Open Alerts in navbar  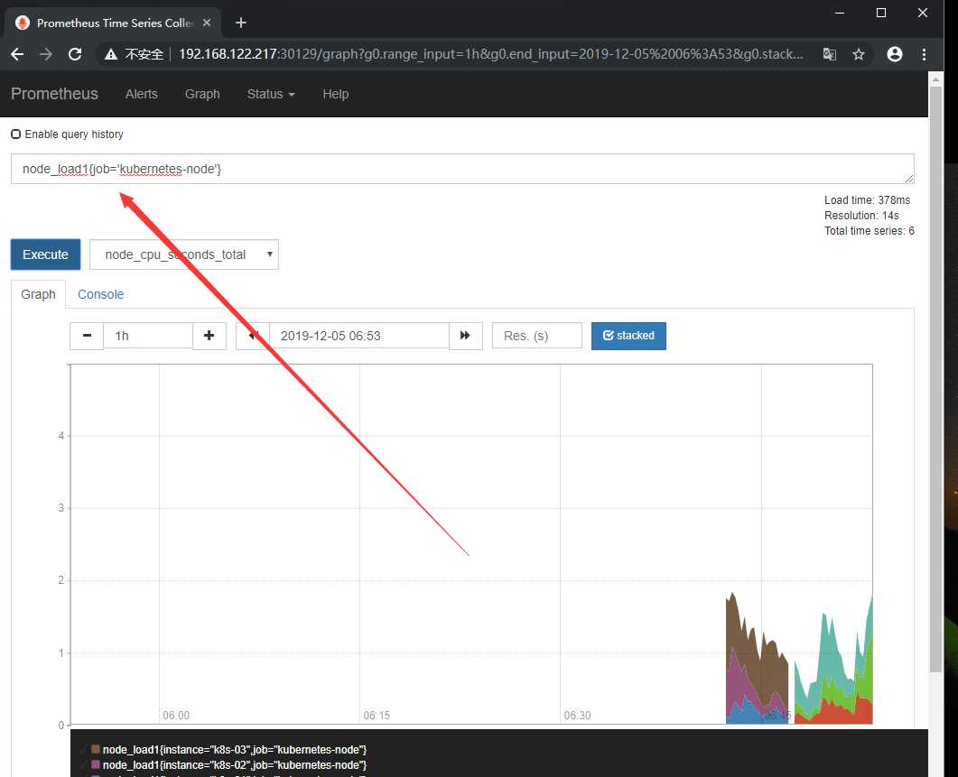pos(141,94)
